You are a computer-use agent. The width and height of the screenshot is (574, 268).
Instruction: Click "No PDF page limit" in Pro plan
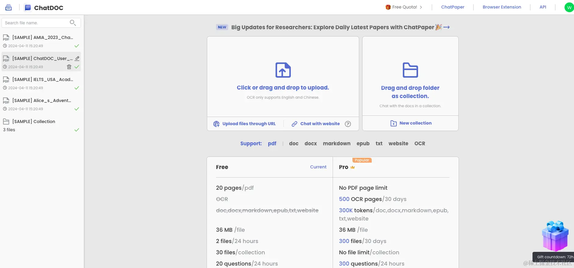tap(363, 188)
